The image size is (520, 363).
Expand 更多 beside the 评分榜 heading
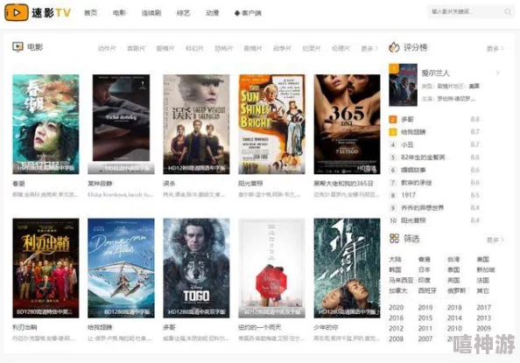[495, 49]
